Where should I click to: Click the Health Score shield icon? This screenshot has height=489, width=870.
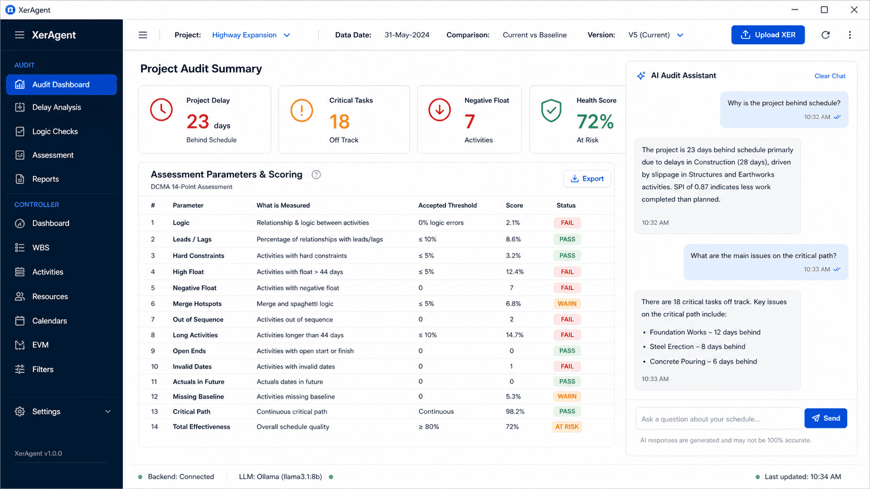[551, 110]
